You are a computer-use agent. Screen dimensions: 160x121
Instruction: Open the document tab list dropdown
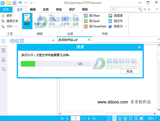pyautogui.click(x=159, y=39)
